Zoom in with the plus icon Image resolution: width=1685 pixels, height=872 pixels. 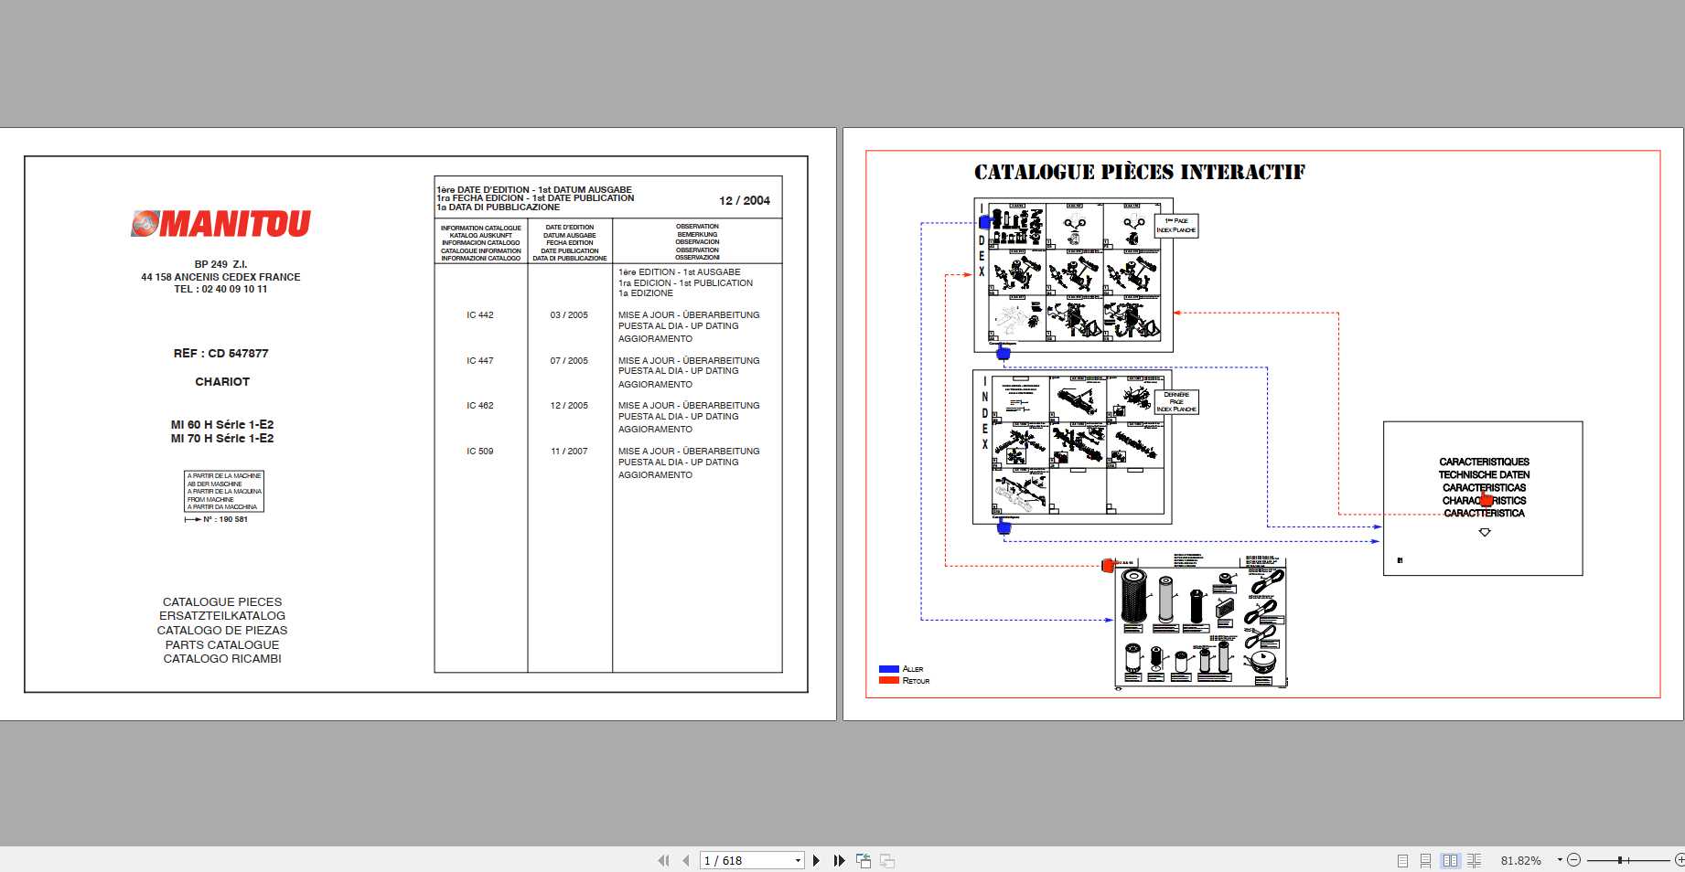[1680, 860]
